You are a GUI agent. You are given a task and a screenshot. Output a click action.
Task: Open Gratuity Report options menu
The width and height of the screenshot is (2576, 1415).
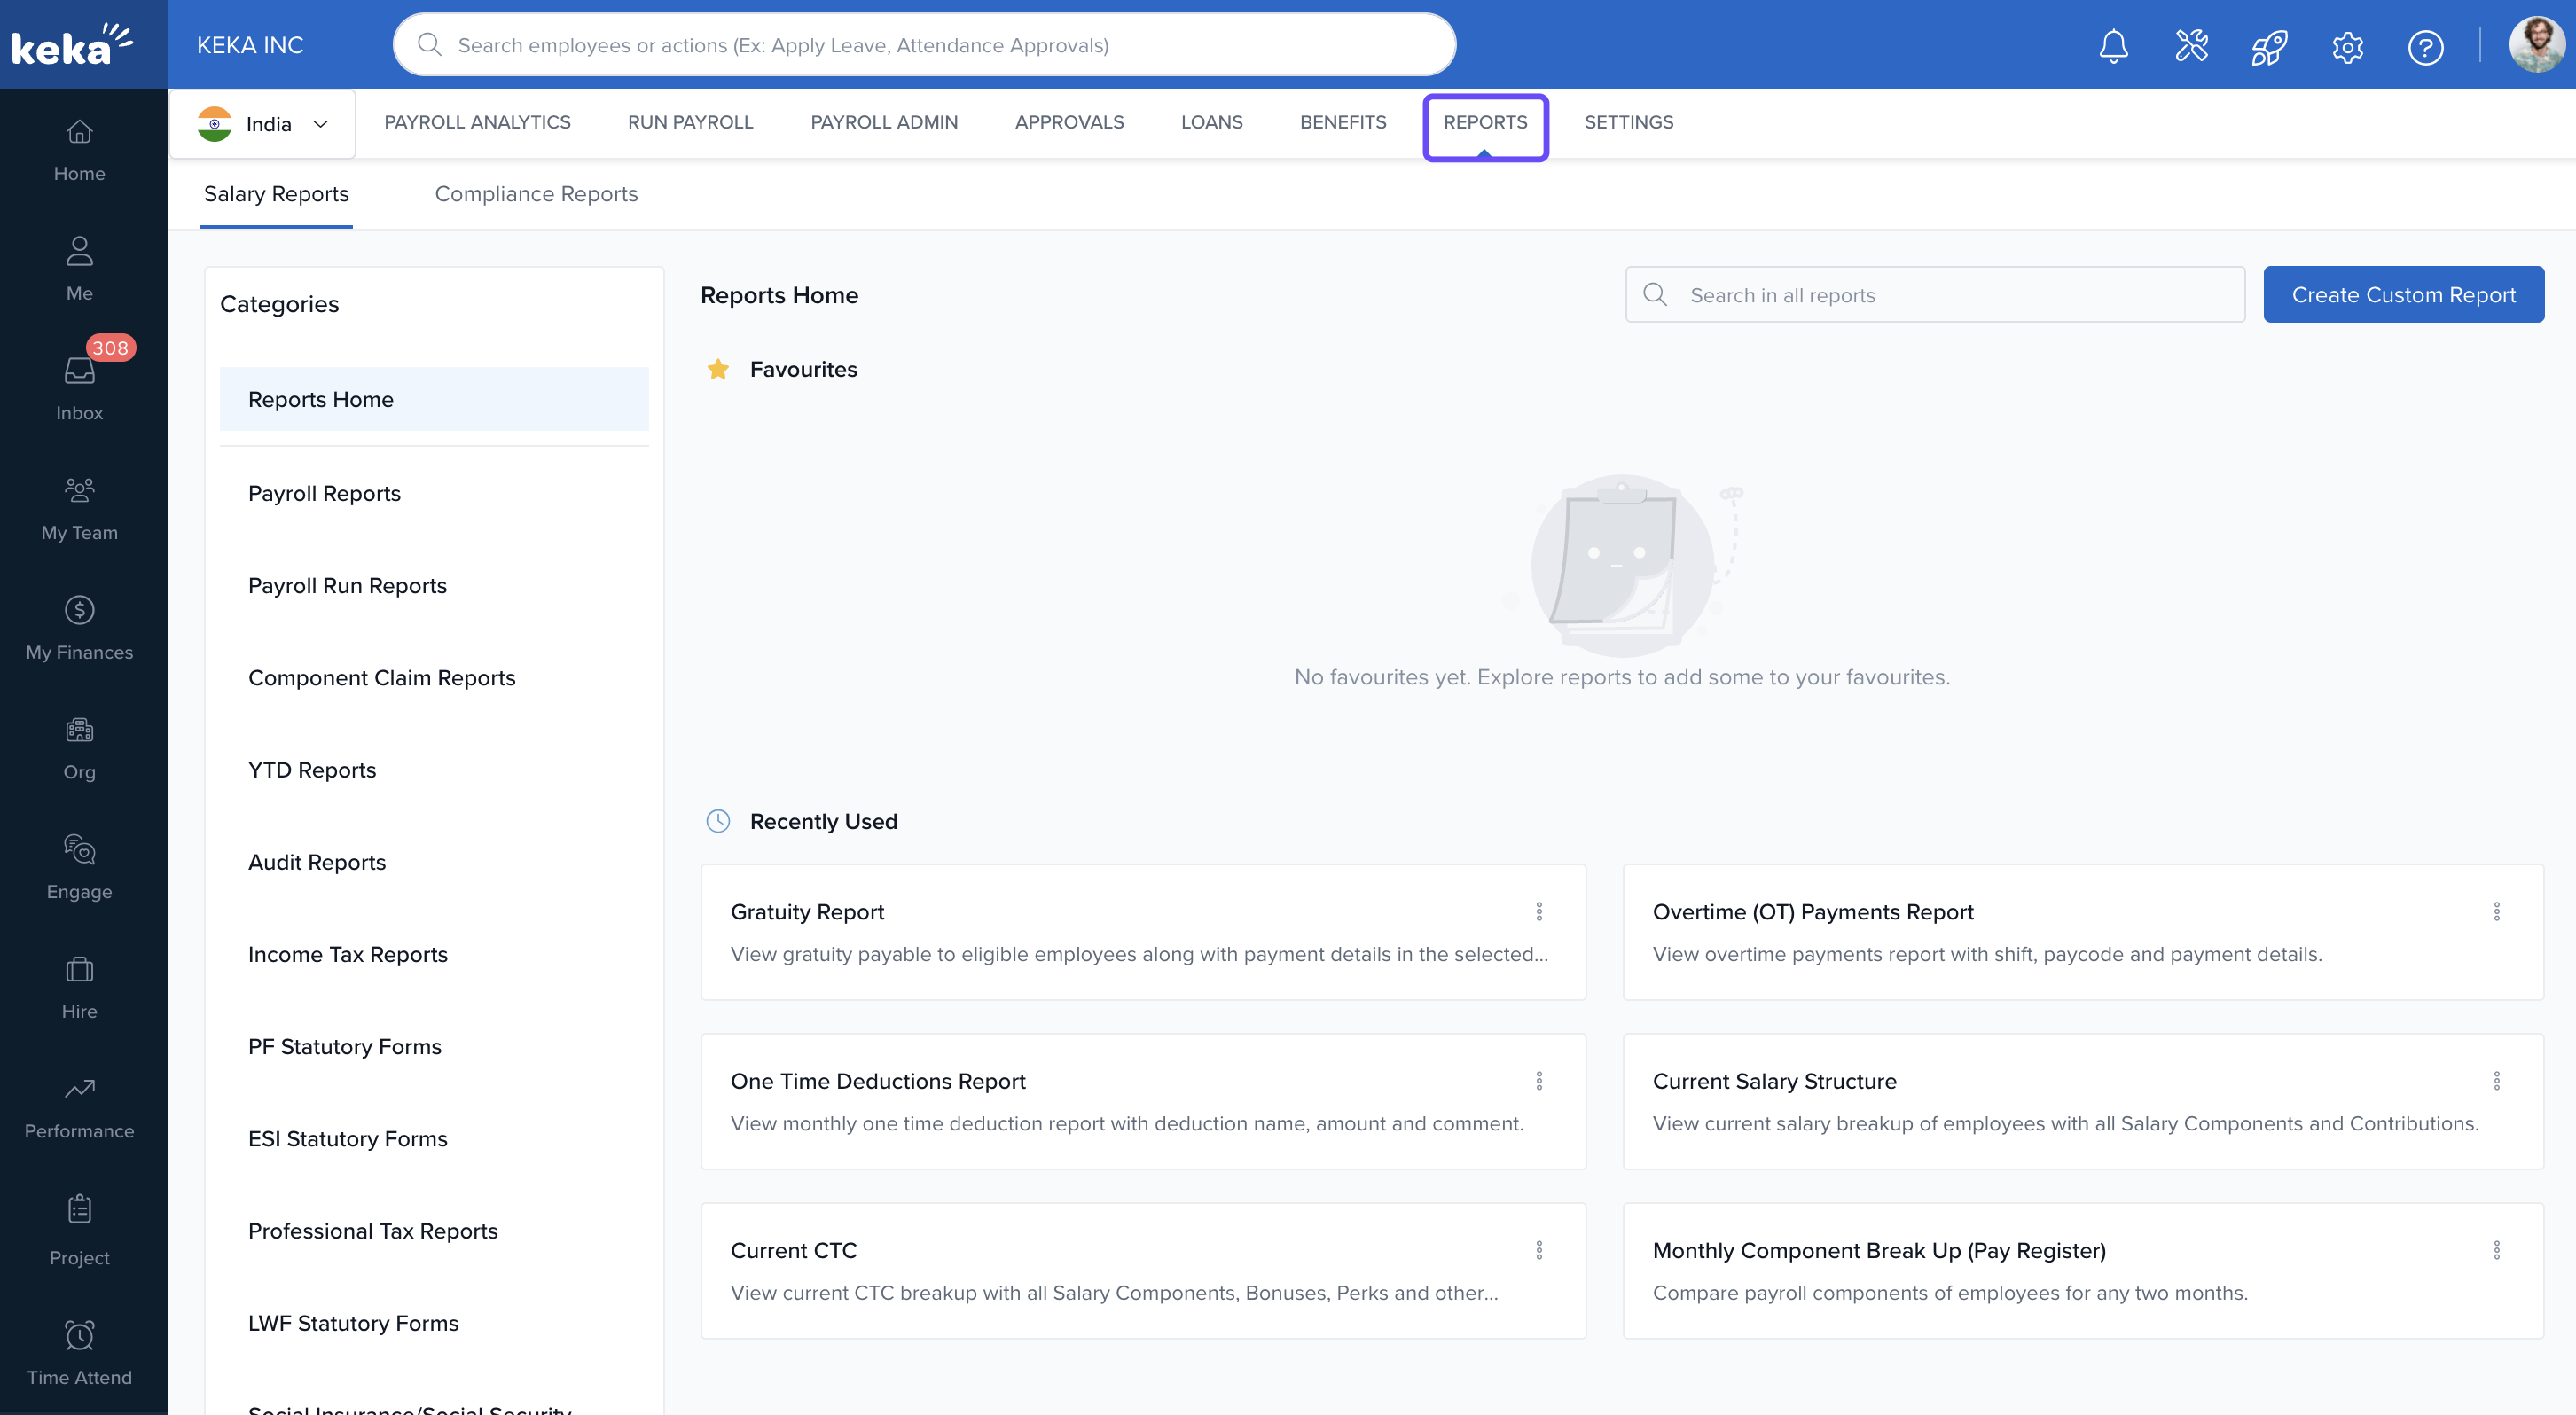tap(1538, 910)
